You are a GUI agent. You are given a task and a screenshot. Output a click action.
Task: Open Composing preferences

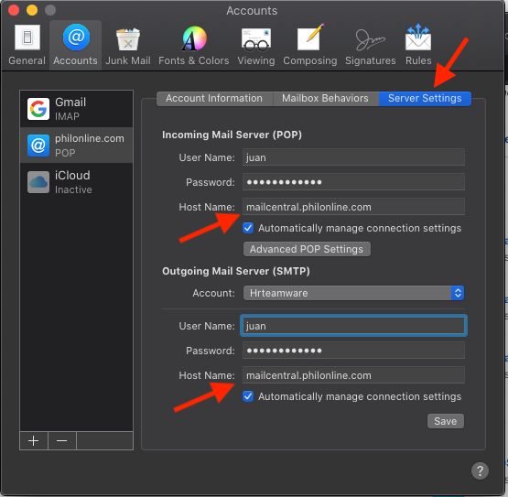tap(310, 44)
